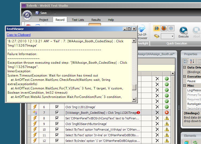Delete step 7 with its X icon
The height and width of the screenshot is (144, 201).
(x=157, y=112)
